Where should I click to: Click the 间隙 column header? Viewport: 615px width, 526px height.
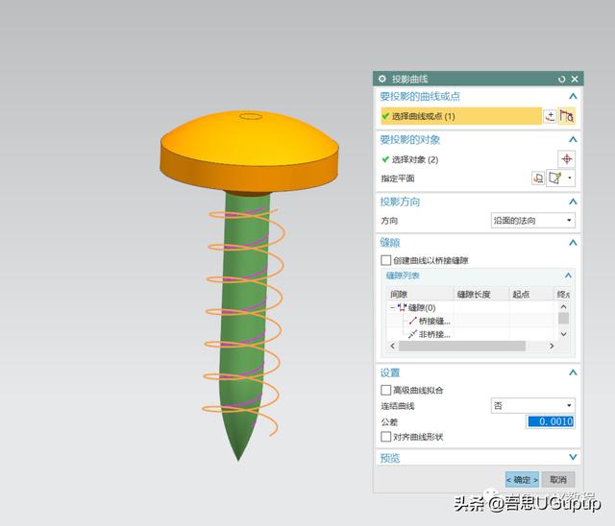[x=420, y=294]
